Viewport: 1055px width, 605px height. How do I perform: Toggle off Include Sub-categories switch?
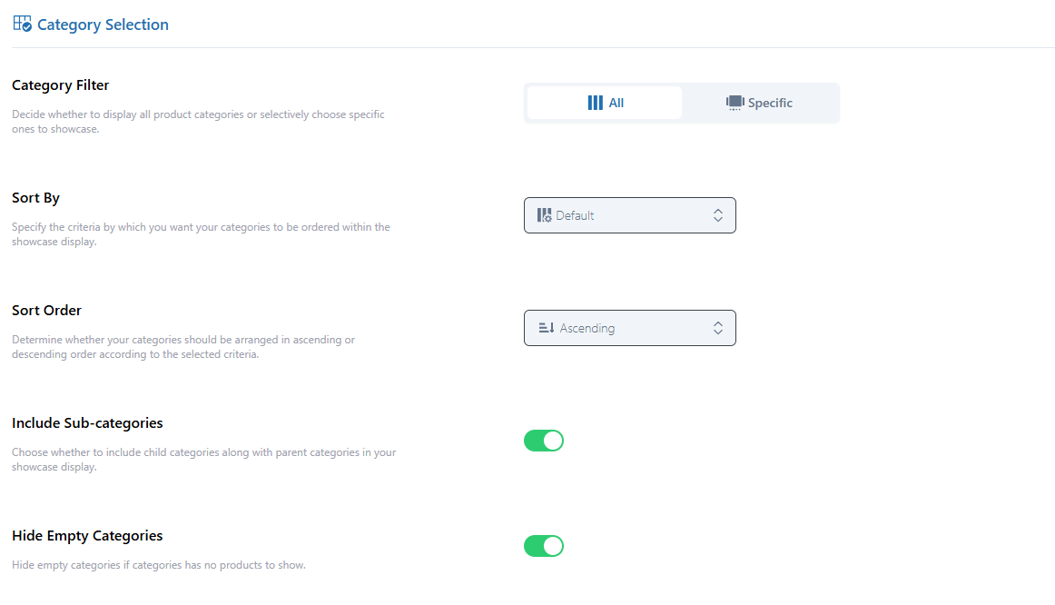(x=544, y=441)
